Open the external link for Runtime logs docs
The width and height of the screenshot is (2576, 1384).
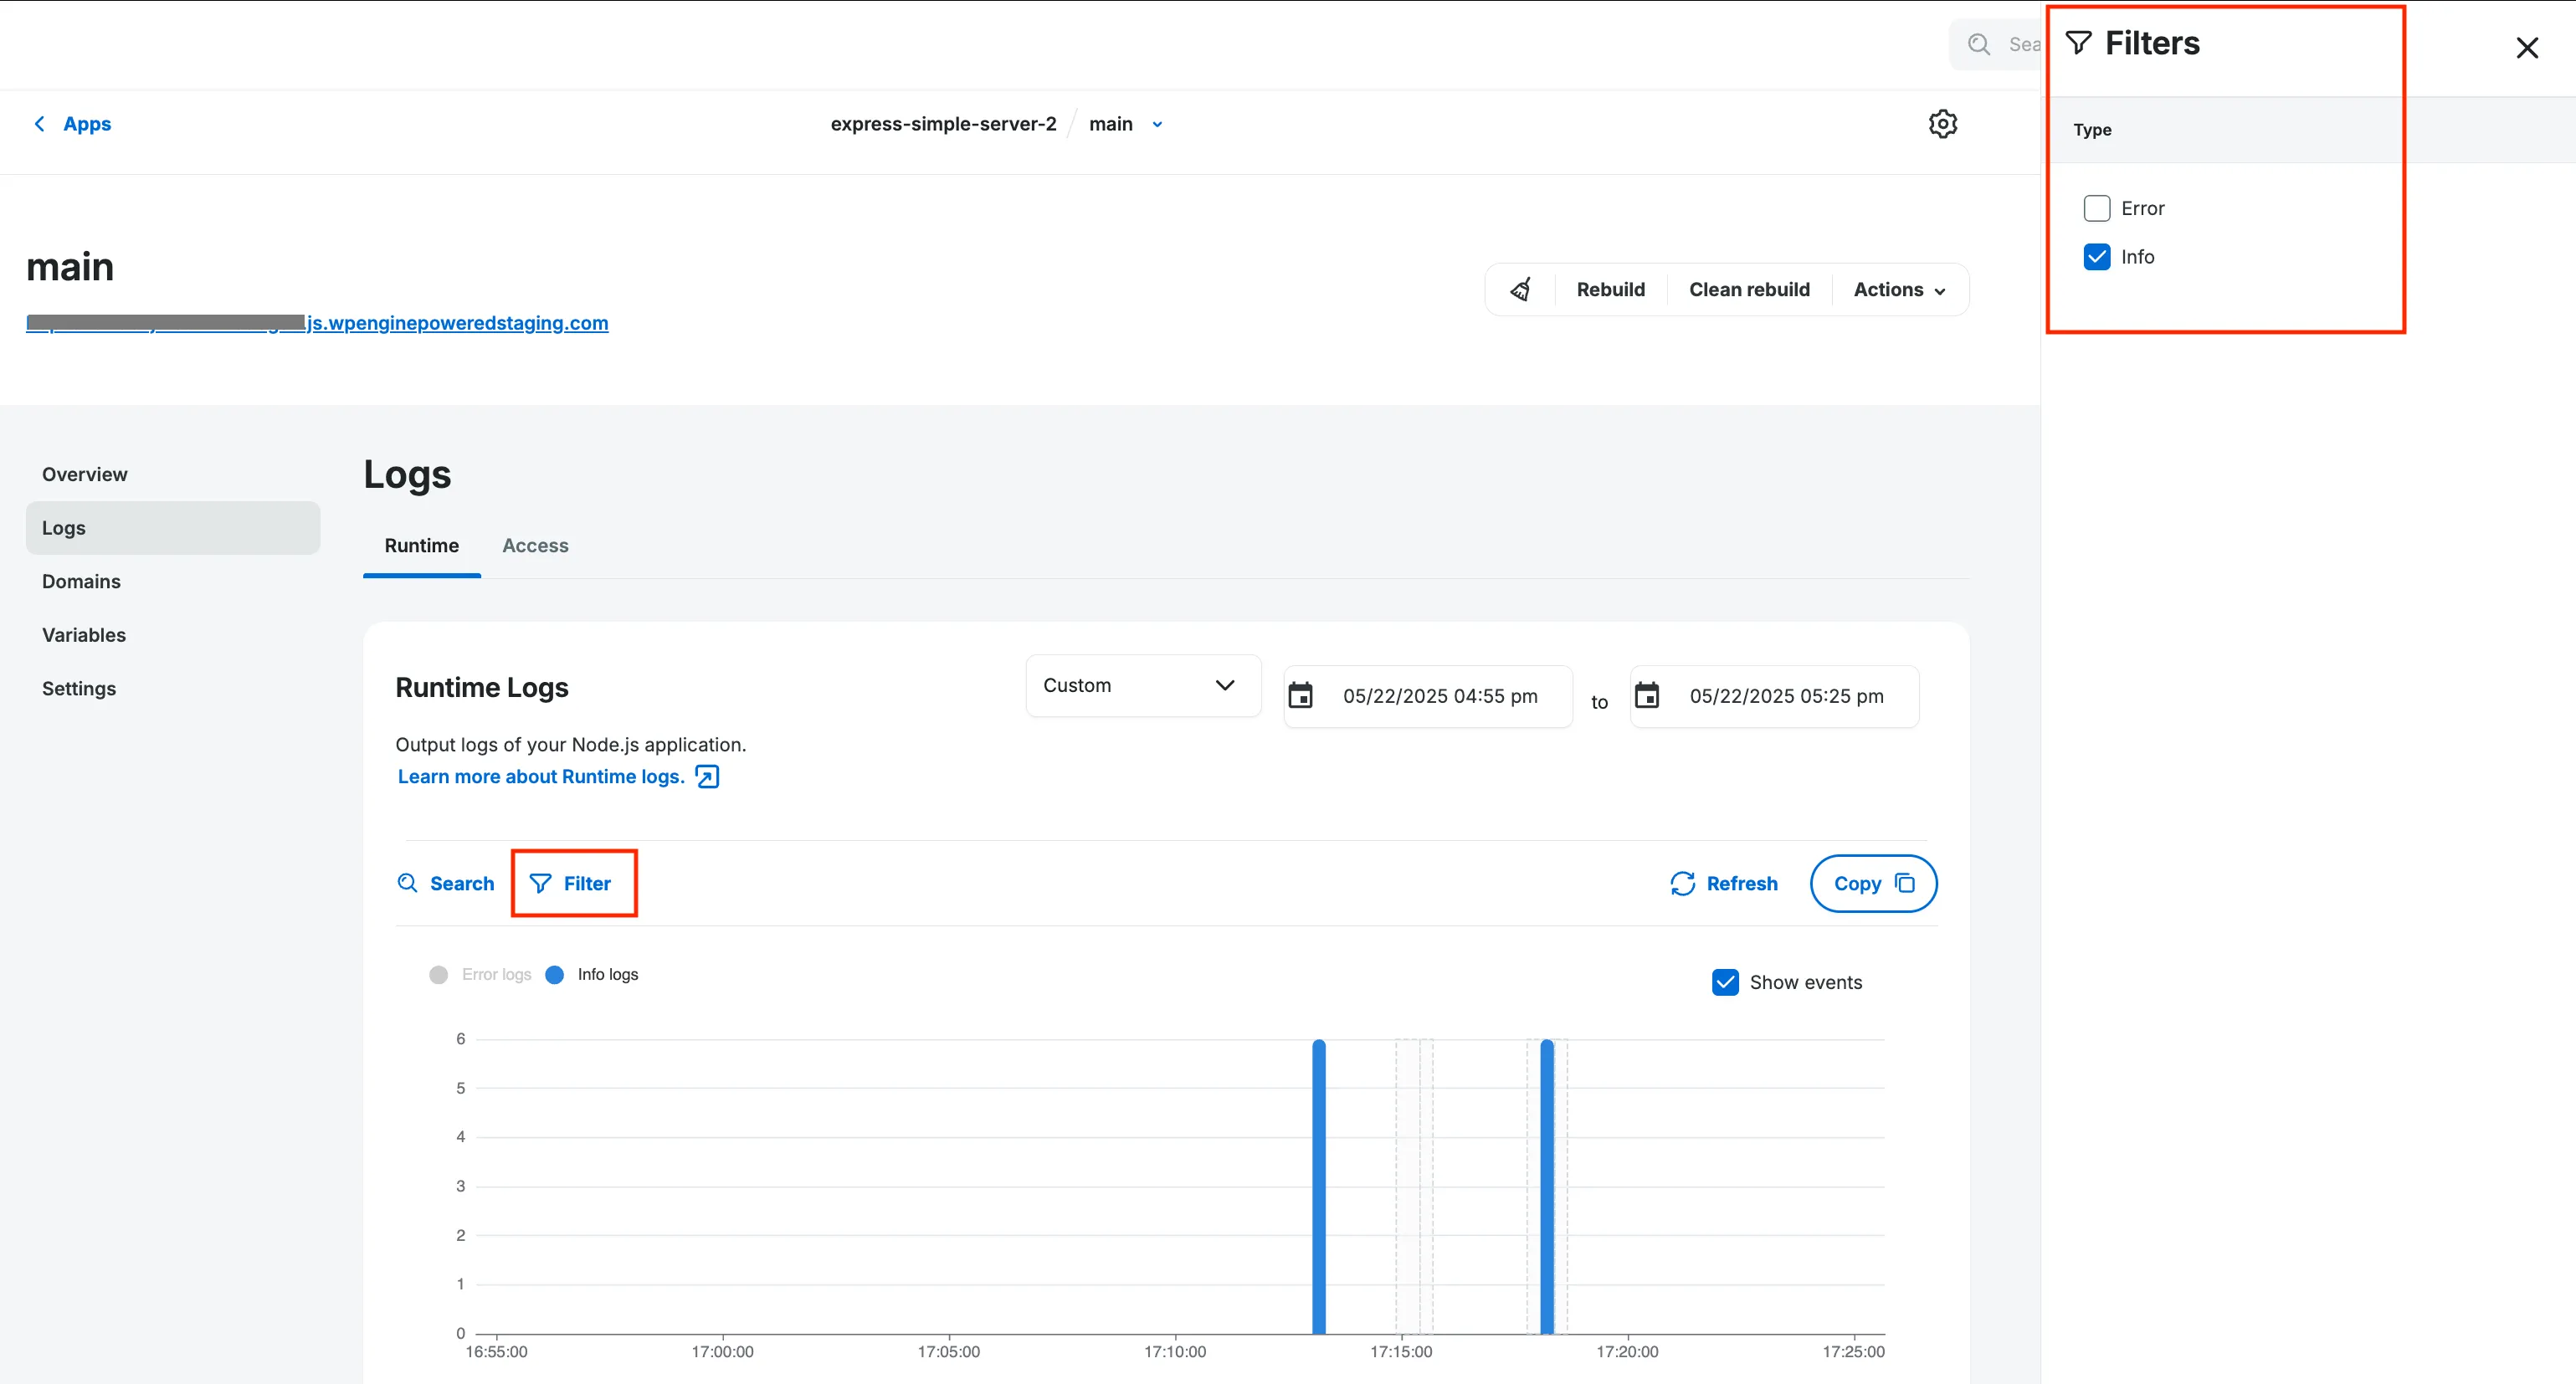[x=706, y=776]
